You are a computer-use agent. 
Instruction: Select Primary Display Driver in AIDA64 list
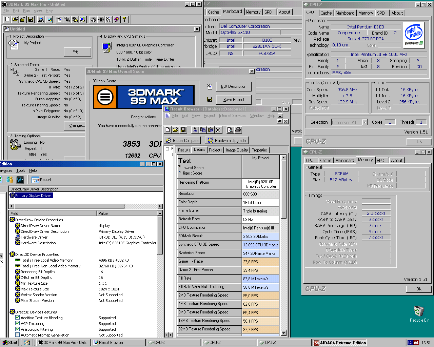31,196
